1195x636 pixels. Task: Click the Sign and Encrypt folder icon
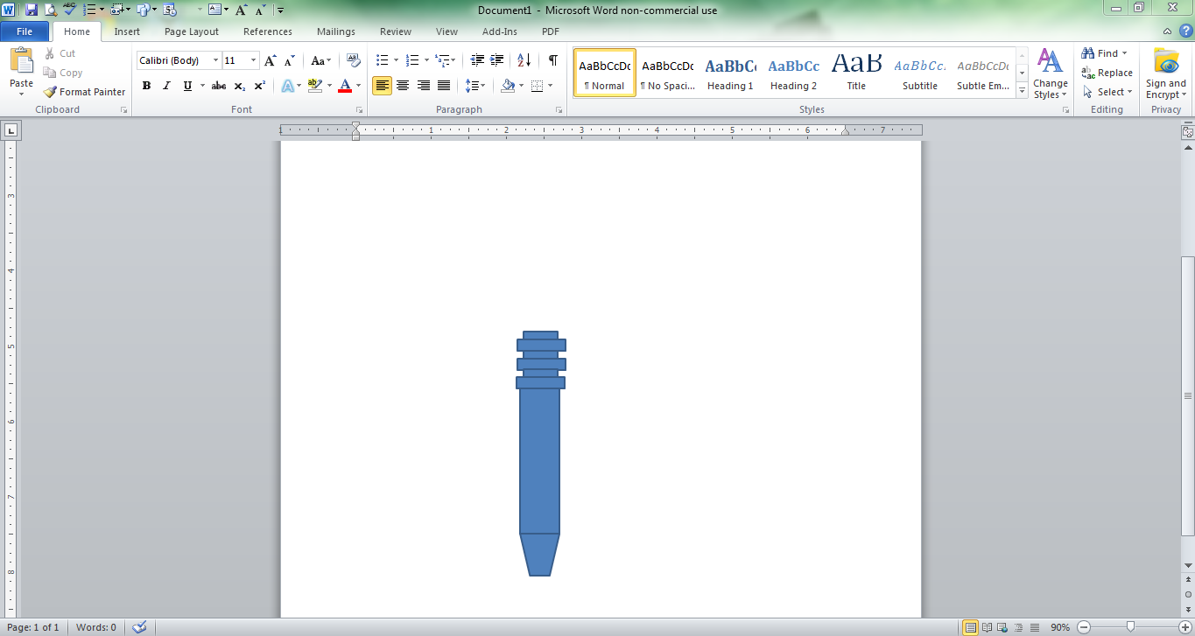tap(1166, 61)
